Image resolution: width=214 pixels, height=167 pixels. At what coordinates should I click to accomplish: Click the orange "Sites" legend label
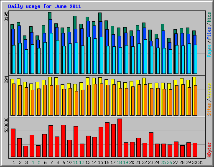(209, 109)
